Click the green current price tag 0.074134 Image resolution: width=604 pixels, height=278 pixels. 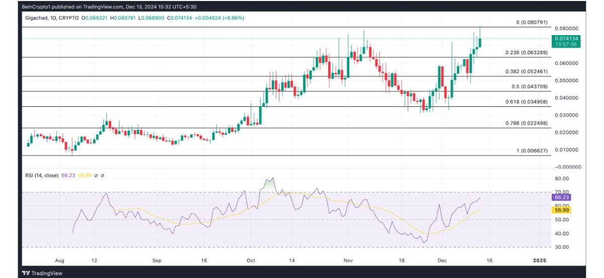[566, 38]
